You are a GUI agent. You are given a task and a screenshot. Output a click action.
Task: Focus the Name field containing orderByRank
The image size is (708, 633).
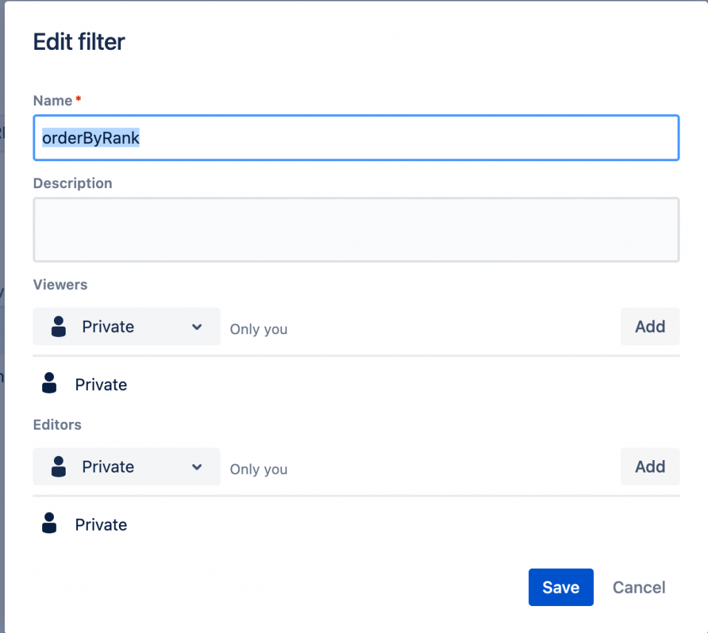(356, 138)
